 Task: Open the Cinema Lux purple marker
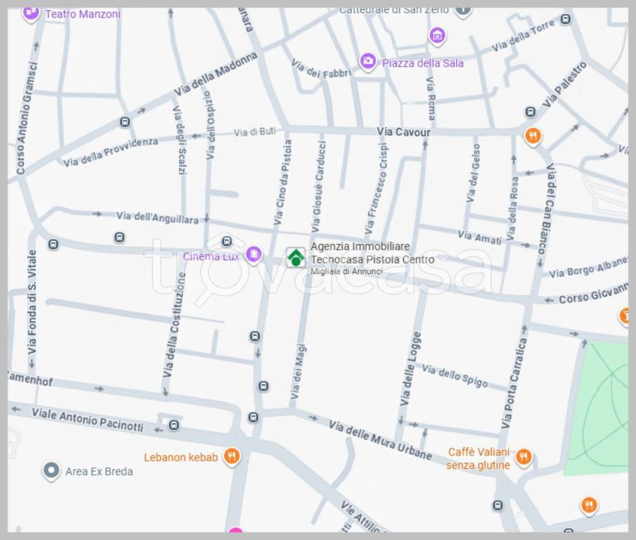point(254,255)
